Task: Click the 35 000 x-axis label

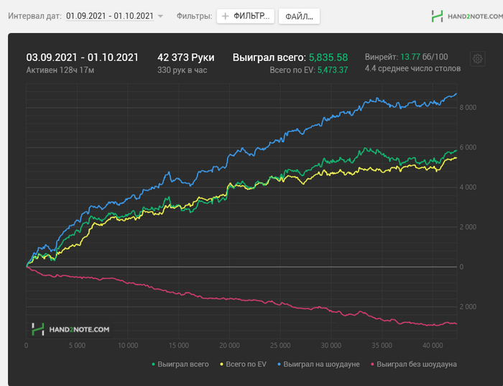Action: coord(382,346)
